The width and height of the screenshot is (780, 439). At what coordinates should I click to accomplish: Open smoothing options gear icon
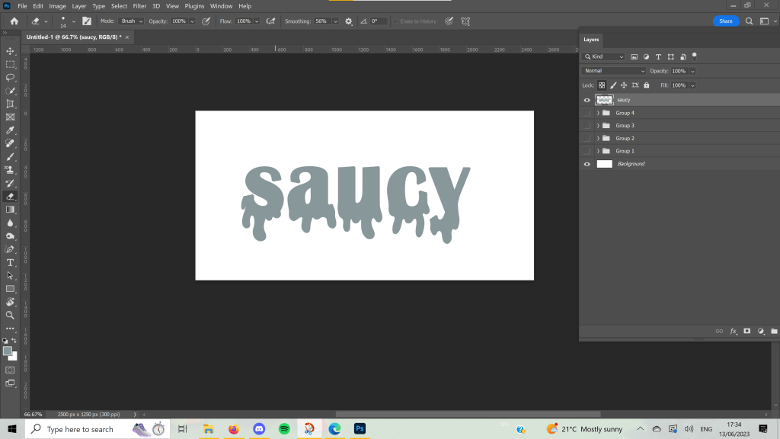[349, 21]
